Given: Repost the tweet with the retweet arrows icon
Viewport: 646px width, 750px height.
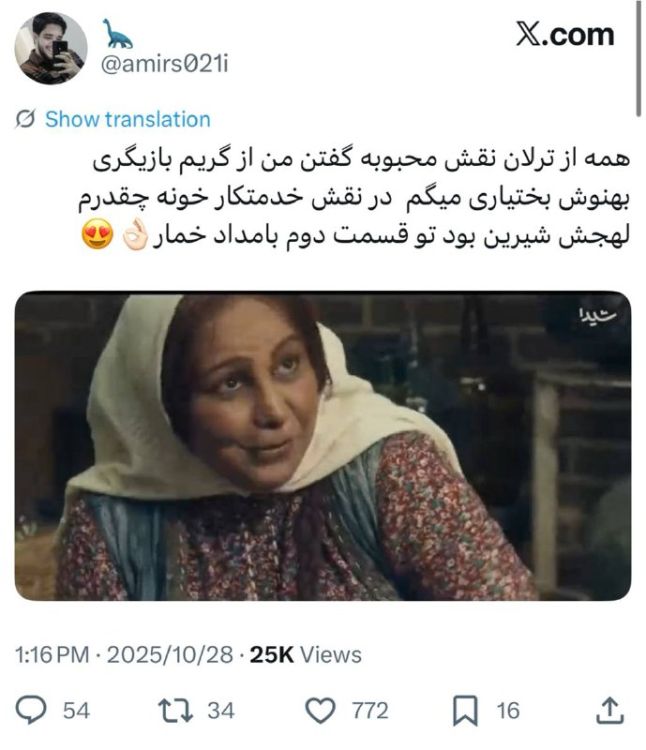Looking at the screenshot, I should click(x=175, y=711).
